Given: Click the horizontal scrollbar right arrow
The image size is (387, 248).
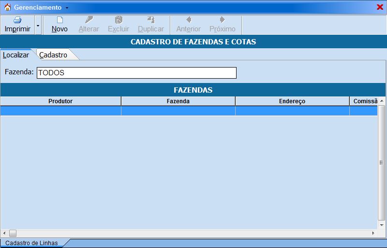Looking at the screenshot, I should tap(373, 234).
